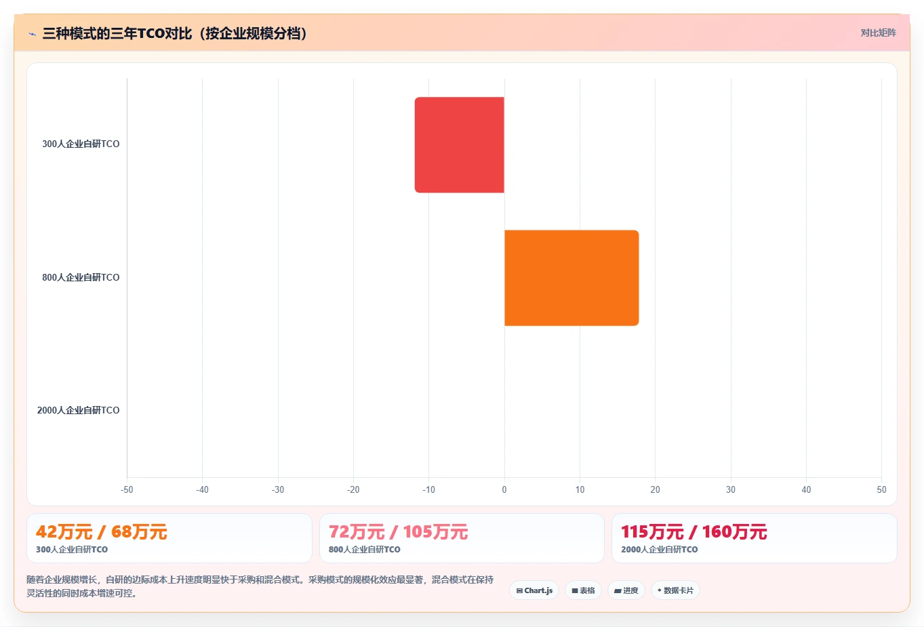Click the 800人企业自研TCO axis label
The image size is (924, 627).
tap(81, 278)
